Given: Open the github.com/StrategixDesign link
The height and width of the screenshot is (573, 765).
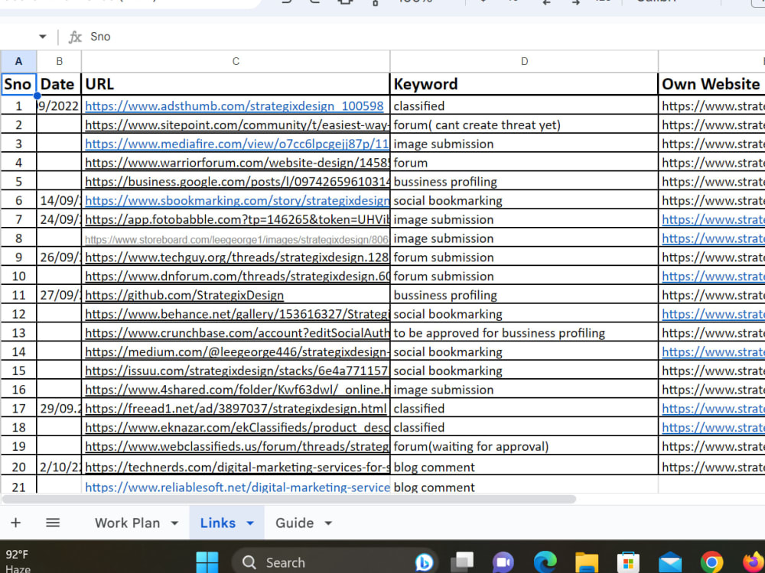Looking at the screenshot, I should [x=184, y=295].
